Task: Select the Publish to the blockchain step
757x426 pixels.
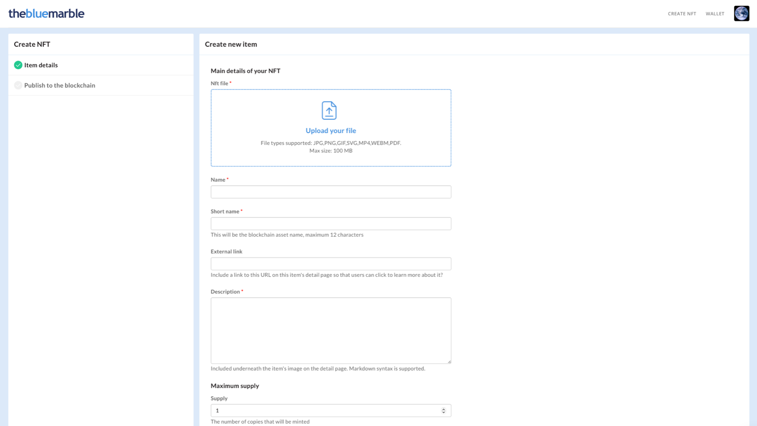Action: 101,86
